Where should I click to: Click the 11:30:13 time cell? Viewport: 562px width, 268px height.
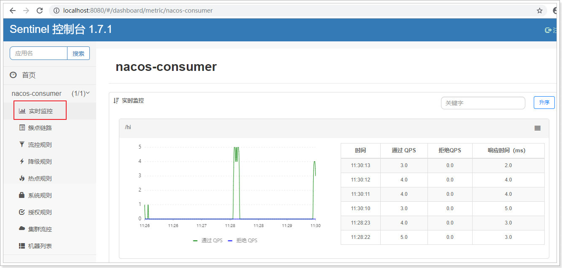click(360, 165)
